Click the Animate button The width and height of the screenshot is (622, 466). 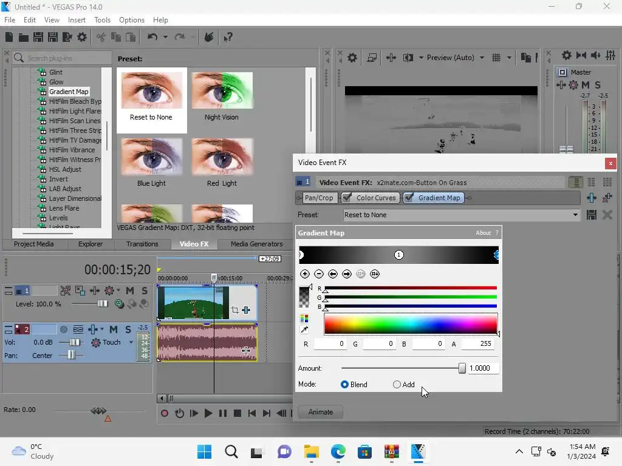[x=321, y=412]
